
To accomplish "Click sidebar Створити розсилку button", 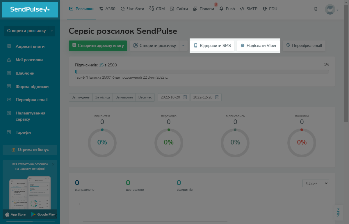I will (26, 31).
